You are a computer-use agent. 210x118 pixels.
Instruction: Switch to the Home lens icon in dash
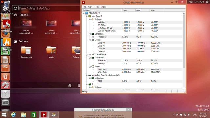tap(70, 85)
